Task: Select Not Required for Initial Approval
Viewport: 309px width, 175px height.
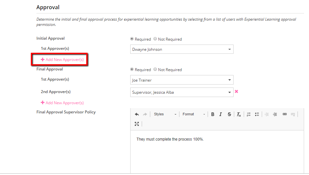Action: [x=155, y=39]
